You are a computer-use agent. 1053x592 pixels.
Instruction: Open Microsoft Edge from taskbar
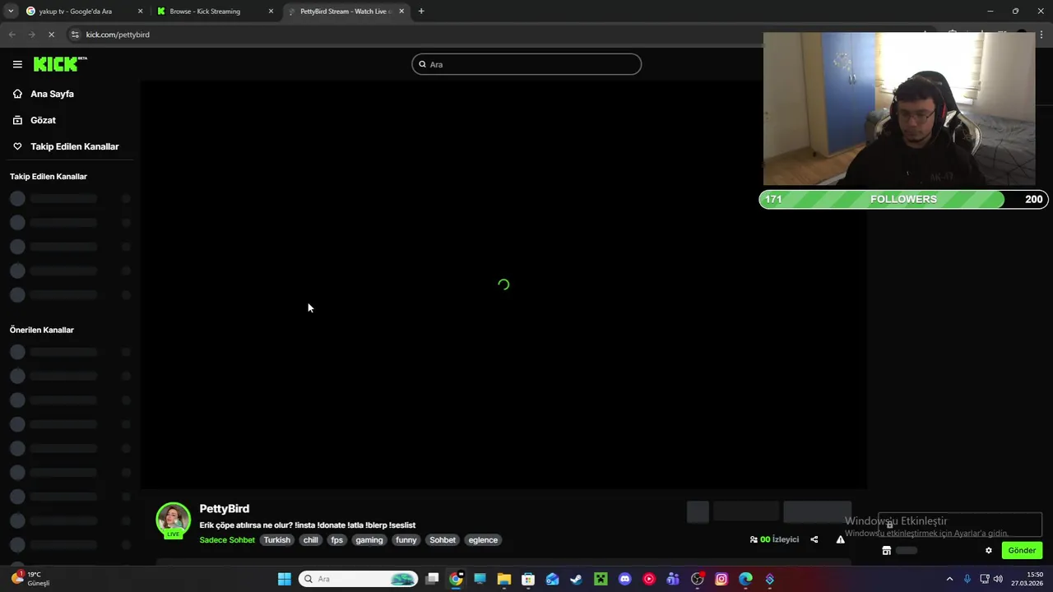745,579
